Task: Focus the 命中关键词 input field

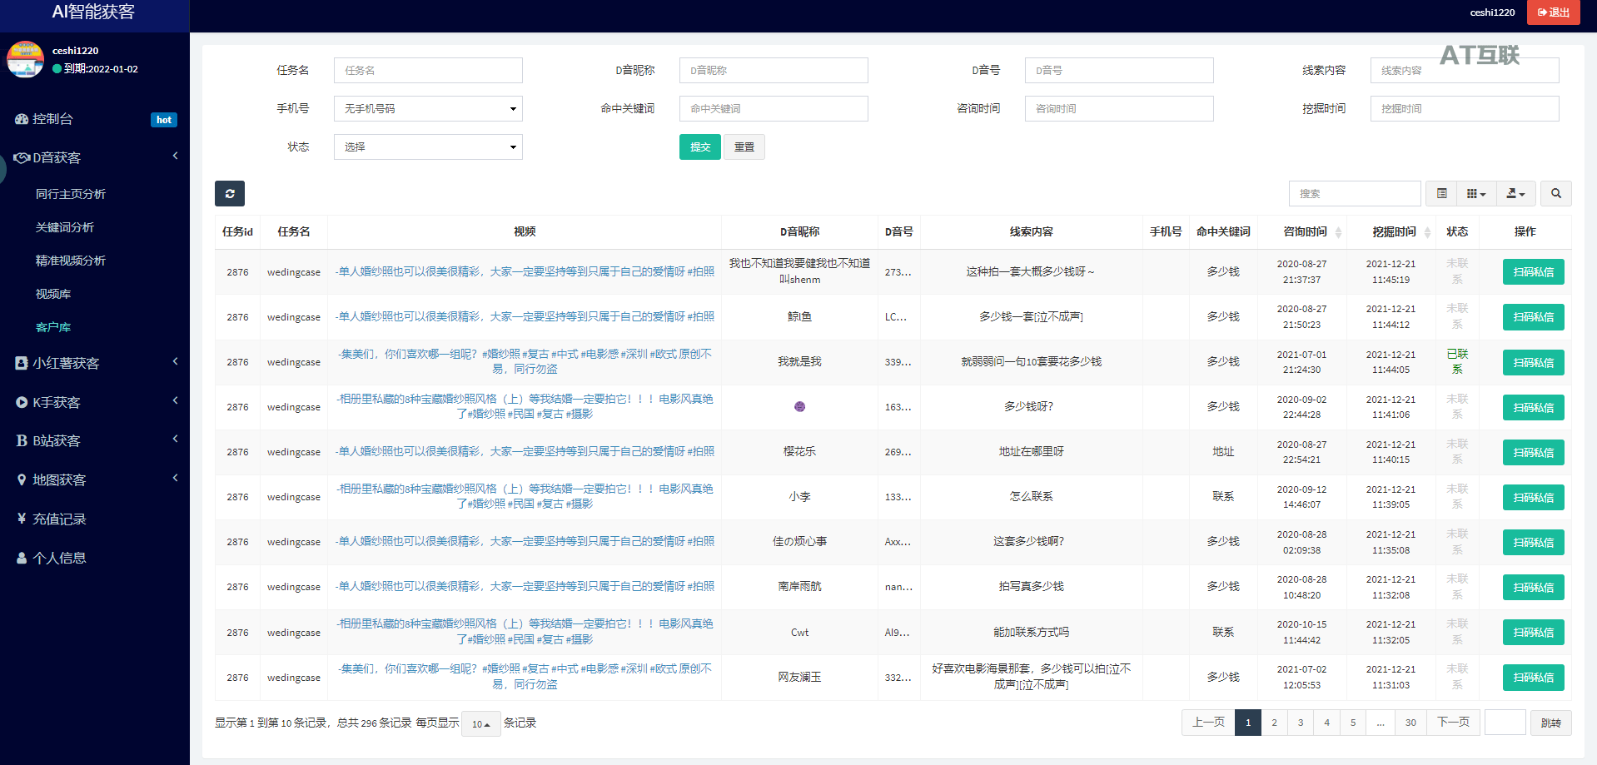Action: [774, 108]
